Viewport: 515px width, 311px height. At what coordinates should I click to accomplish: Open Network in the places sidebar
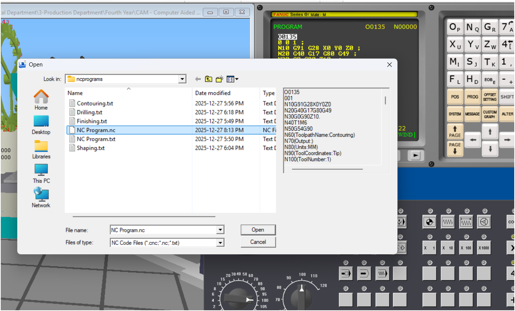click(41, 198)
